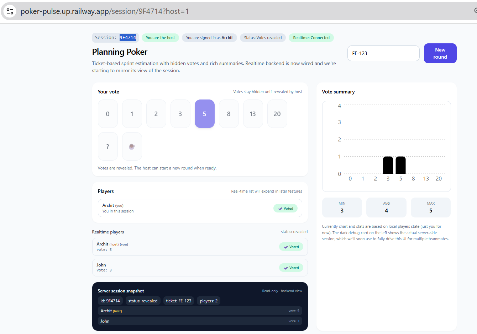Image resolution: width=477 pixels, height=334 pixels.
Task: Vote 1 in Your vote cards
Action: (x=132, y=114)
